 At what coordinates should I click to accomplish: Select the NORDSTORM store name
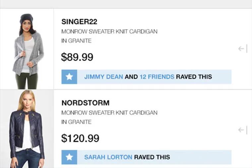point(85,103)
